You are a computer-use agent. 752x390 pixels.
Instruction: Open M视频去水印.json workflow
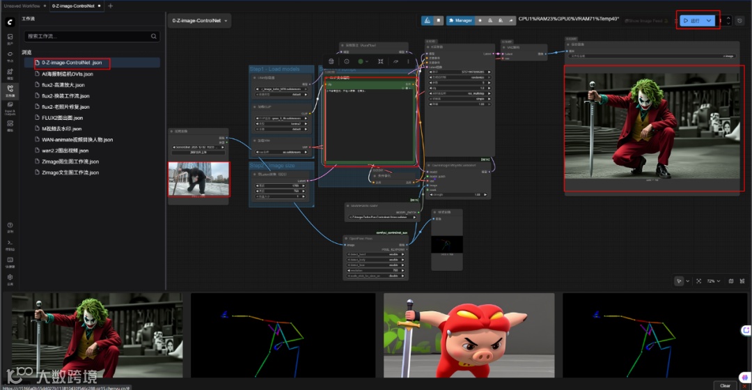click(61, 129)
